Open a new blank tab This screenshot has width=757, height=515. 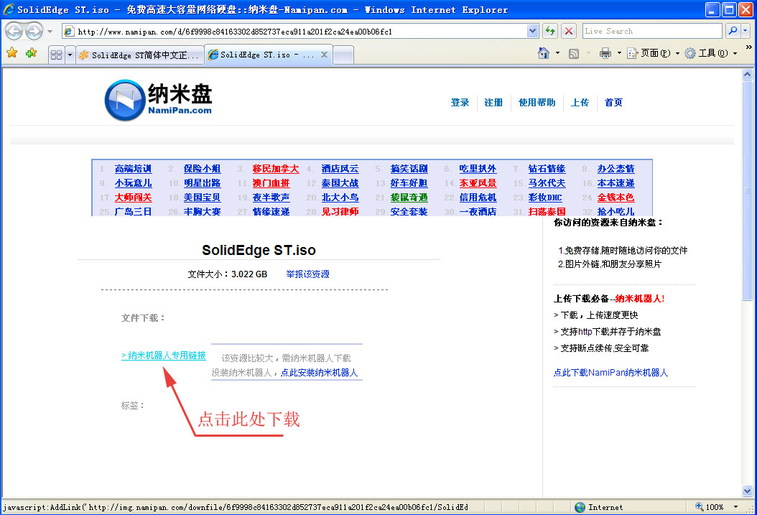(343, 55)
